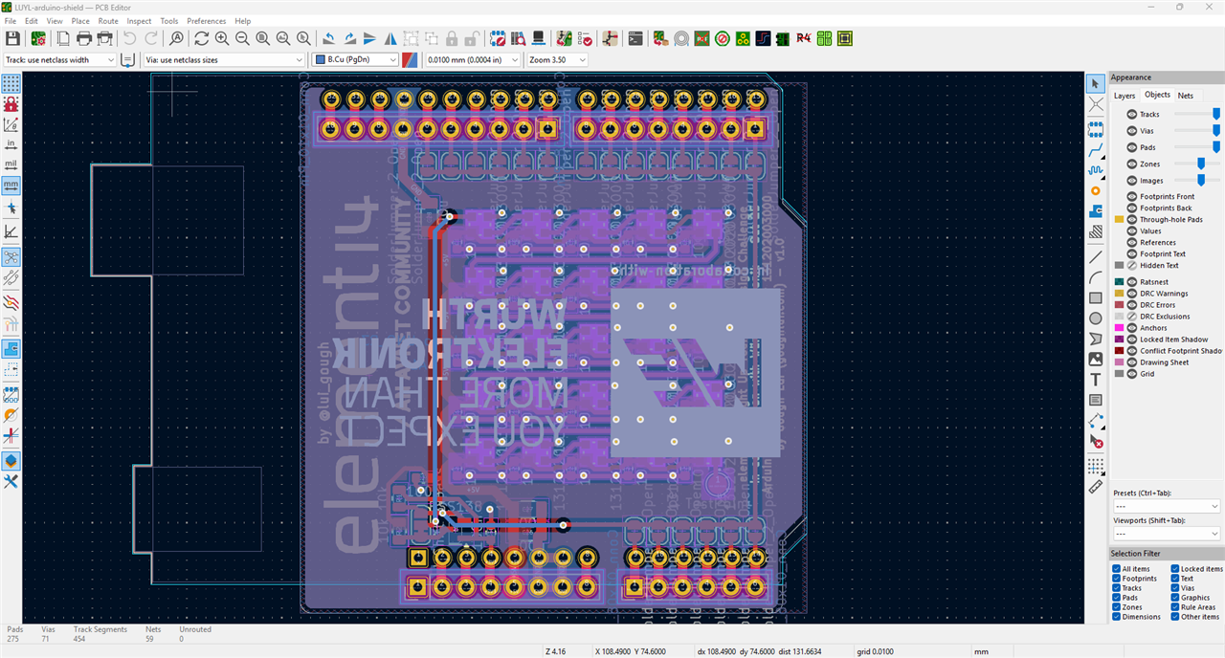Select the Add Vias tool
Viewport: 1225px width, 658px height.
1096,191
